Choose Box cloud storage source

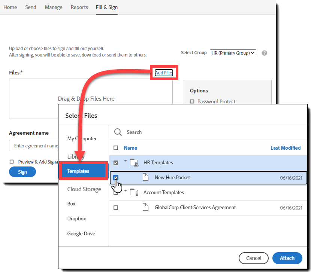pyautogui.click(x=72, y=204)
